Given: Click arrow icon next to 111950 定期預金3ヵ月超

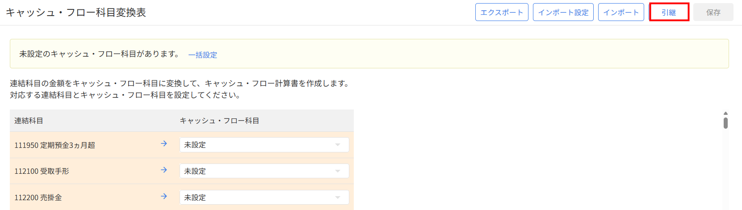Looking at the screenshot, I should pos(164,143).
